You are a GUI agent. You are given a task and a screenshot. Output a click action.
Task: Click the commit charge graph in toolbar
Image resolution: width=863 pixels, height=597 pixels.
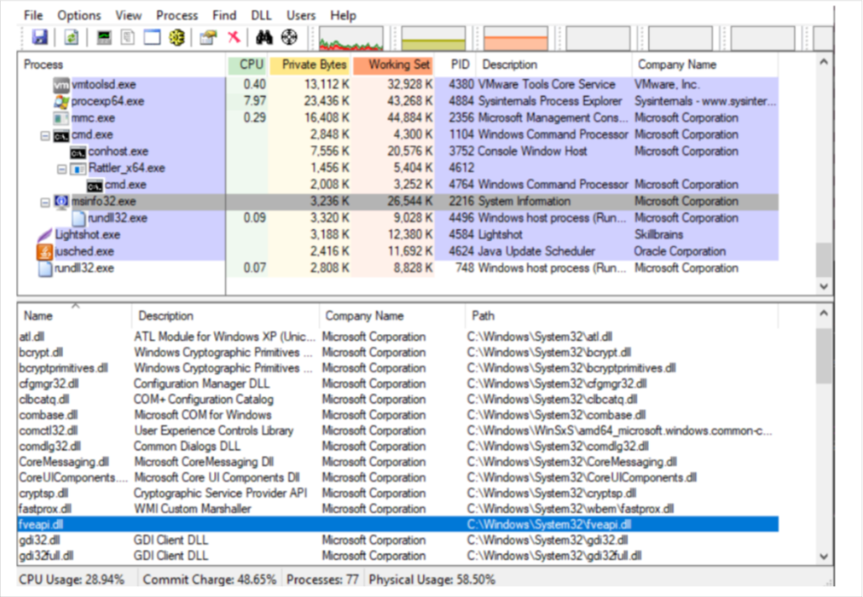tap(432, 37)
